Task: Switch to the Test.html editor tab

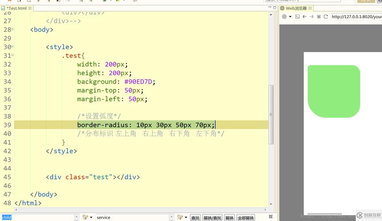Action: click(16, 8)
